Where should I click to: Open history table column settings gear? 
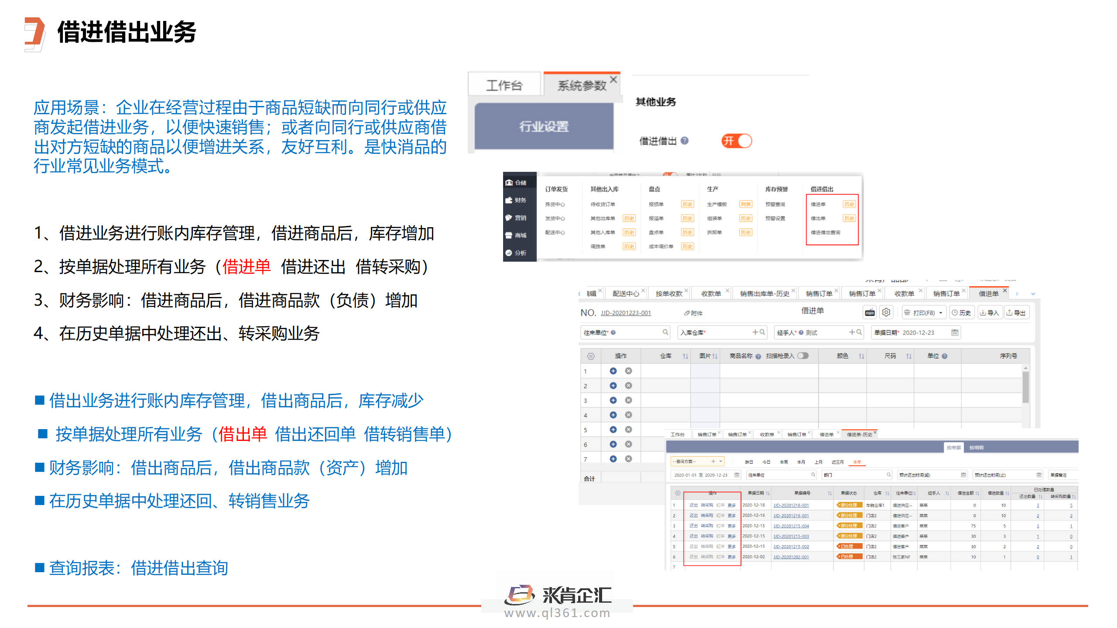click(678, 493)
